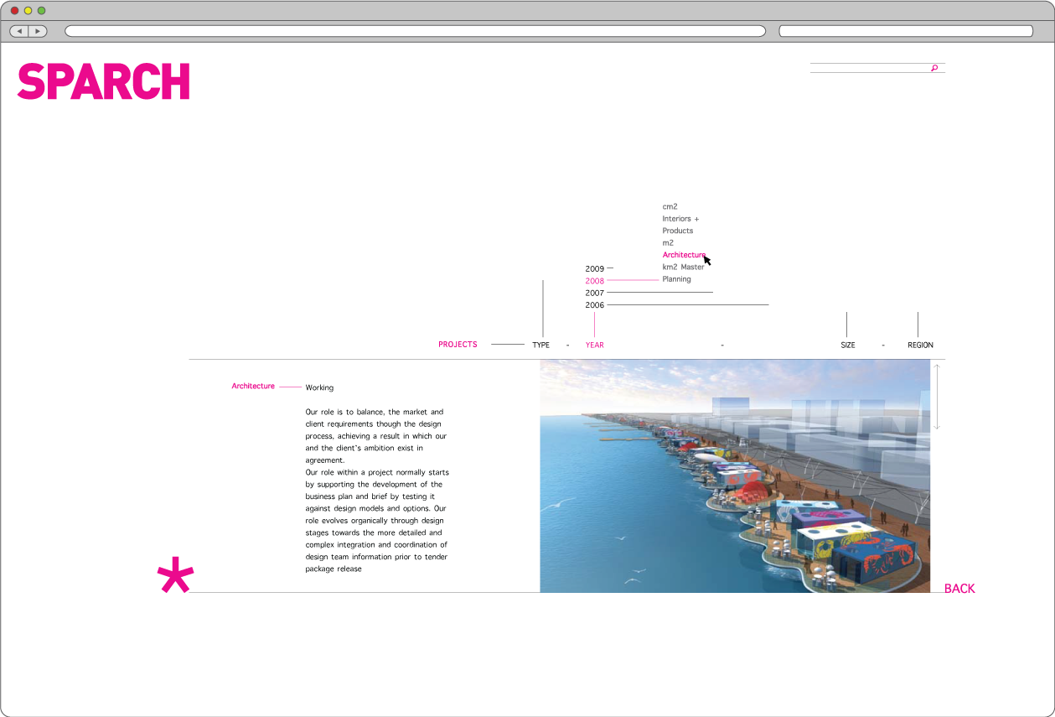Expand the TYPE filter
The width and height of the screenshot is (1055, 717).
tap(541, 345)
